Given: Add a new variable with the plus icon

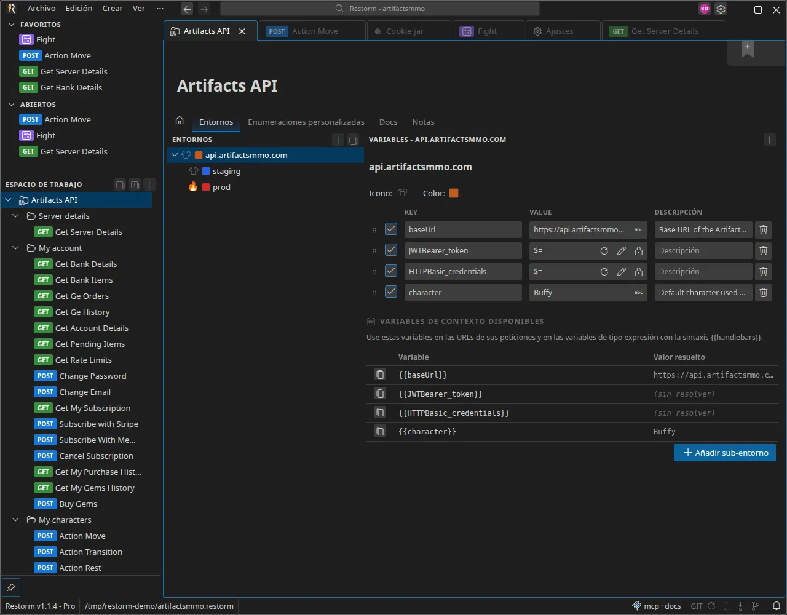Looking at the screenshot, I should point(770,140).
